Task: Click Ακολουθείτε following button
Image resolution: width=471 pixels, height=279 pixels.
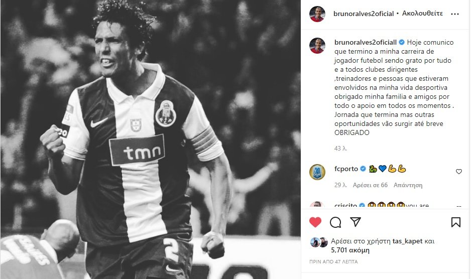Action: click(x=422, y=14)
